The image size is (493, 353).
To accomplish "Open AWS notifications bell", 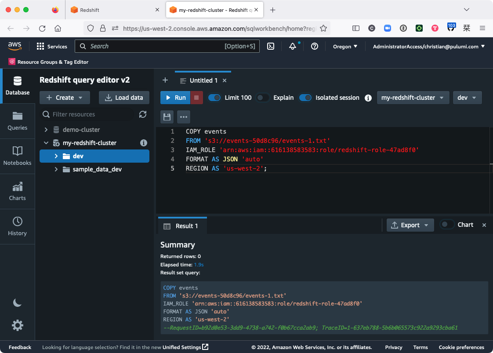I will click(x=293, y=46).
